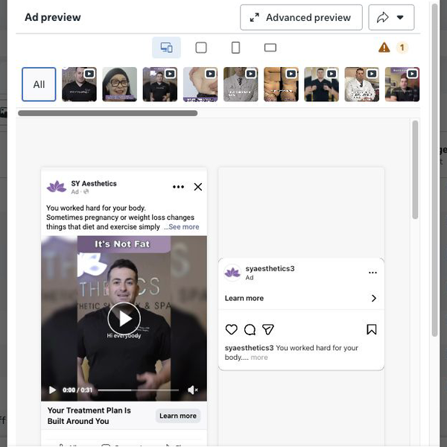Select thumbnail showing bare torsos
Viewport: 447px width, 447px height.
281,84
